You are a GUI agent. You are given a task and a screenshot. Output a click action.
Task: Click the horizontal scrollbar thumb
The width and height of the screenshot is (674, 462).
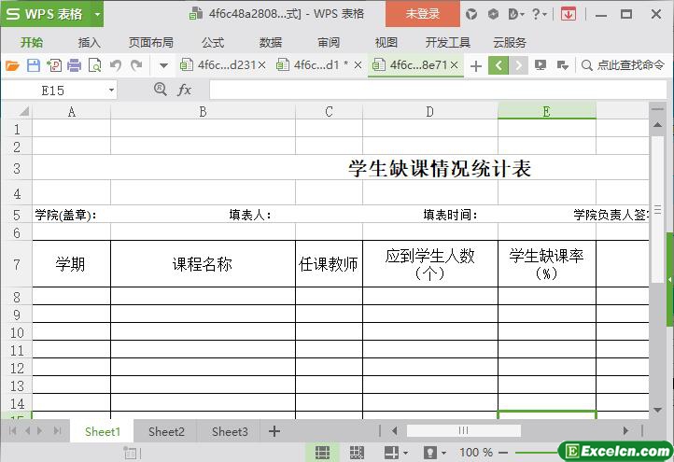point(463,430)
